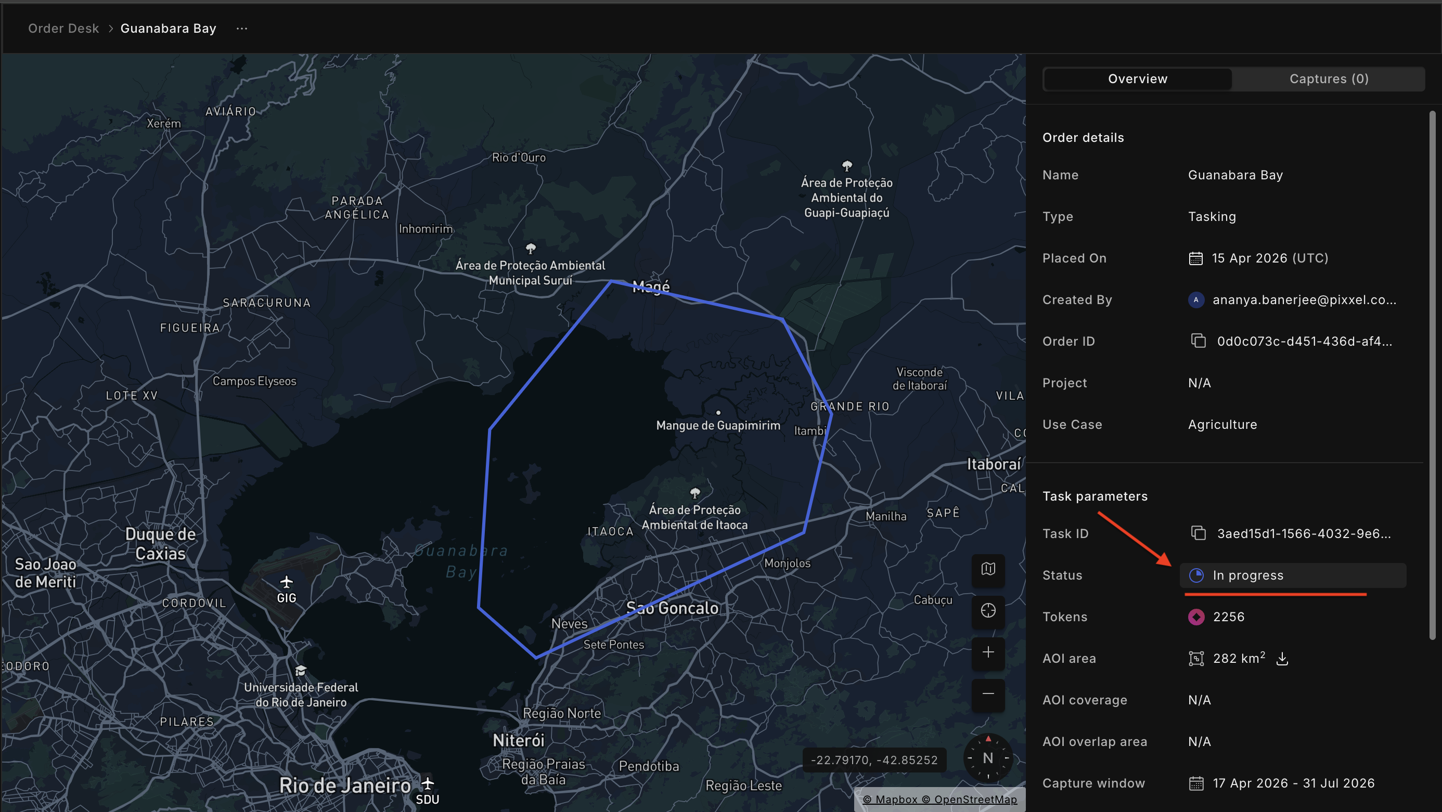This screenshot has width=1442, height=812.
Task: Click the creator avatar next to ananya.banerjee
Action: tap(1196, 300)
